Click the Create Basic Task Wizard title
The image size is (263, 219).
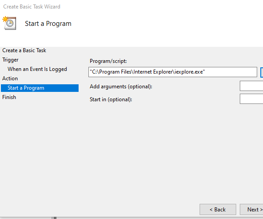pos(32,7)
